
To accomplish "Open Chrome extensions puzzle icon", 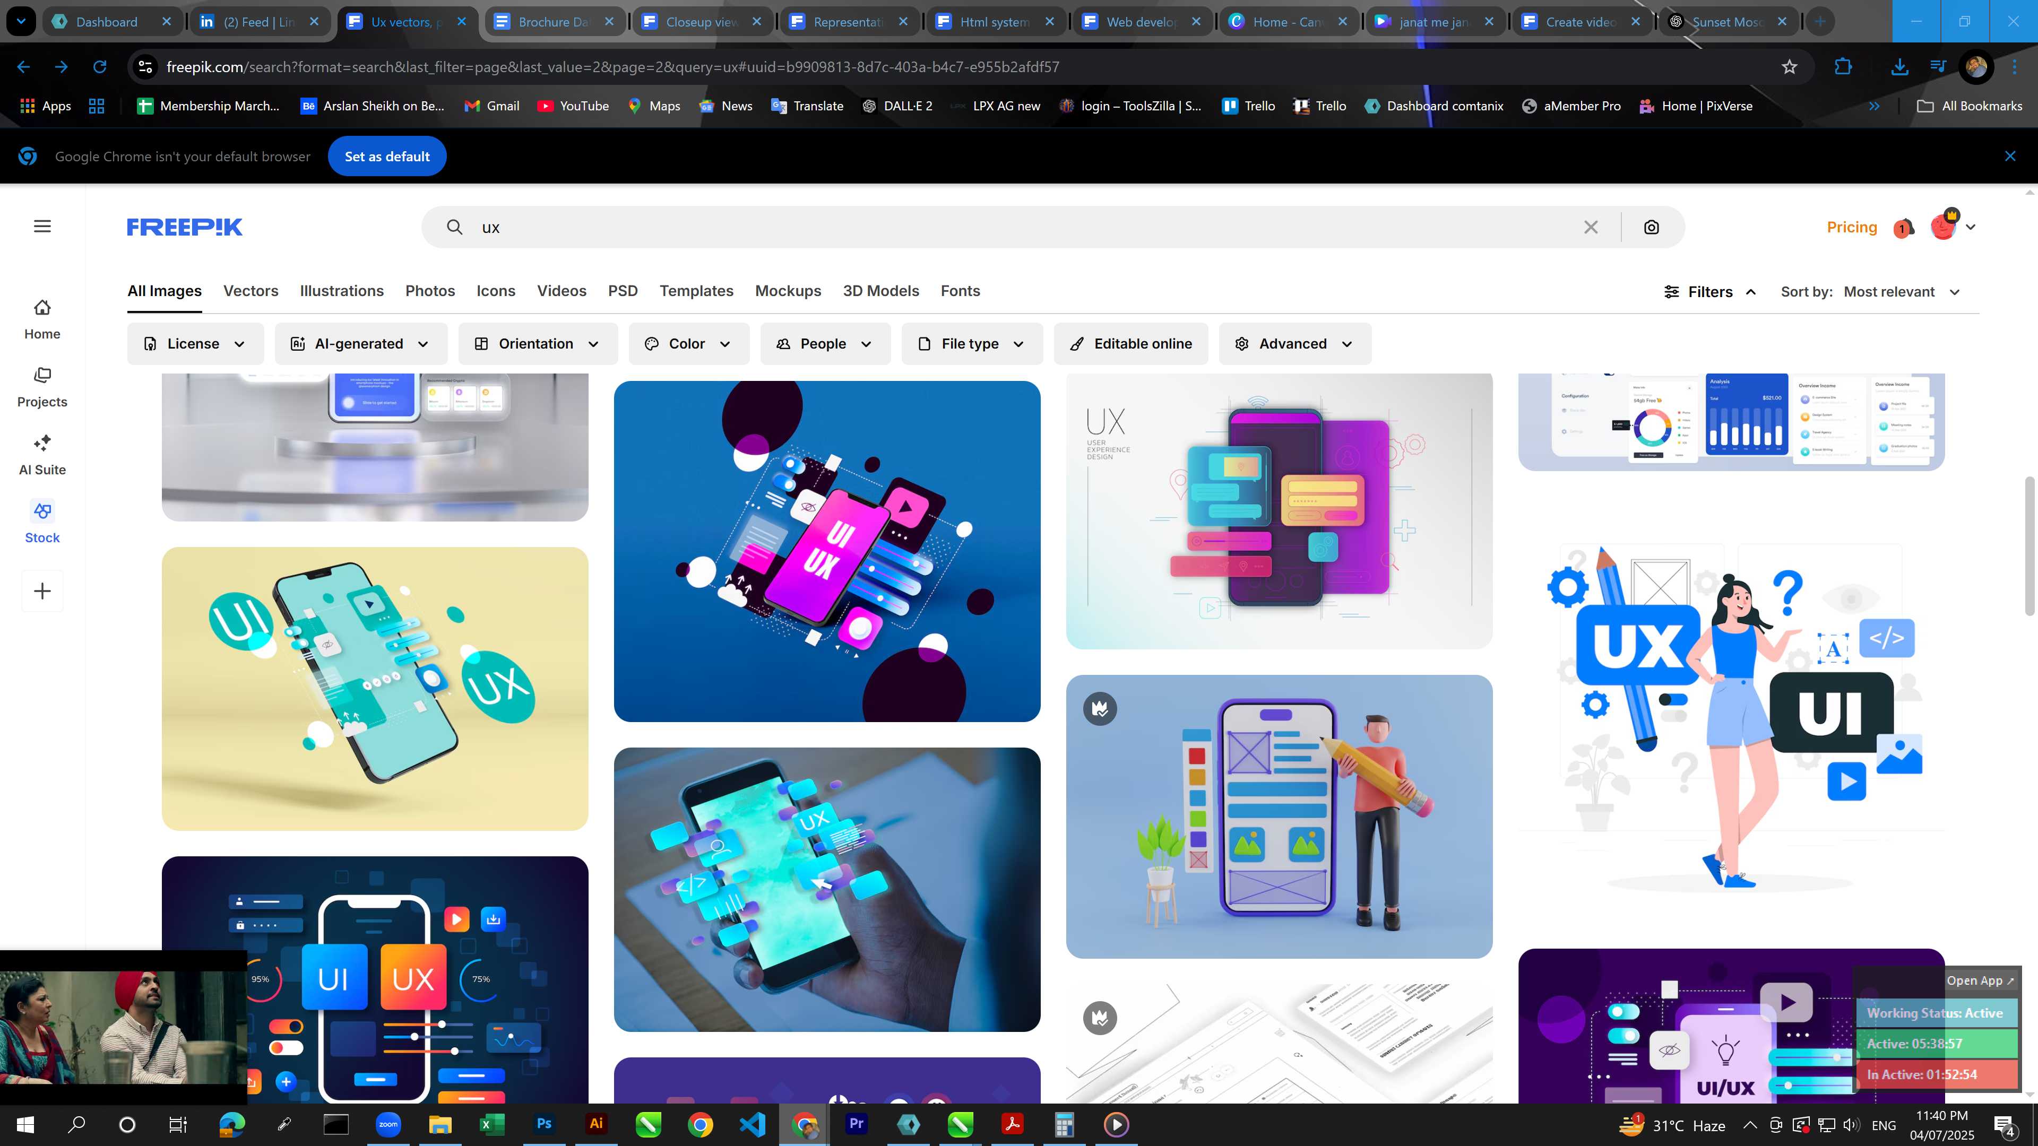I will tap(1843, 67).
